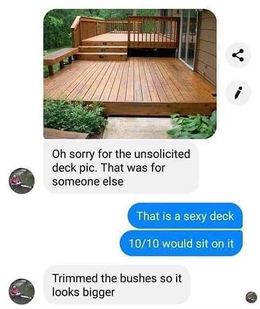Tap the share icon beside the photo
The width and height of the screenshot is (260, 309).
click(x=238, y=55)
